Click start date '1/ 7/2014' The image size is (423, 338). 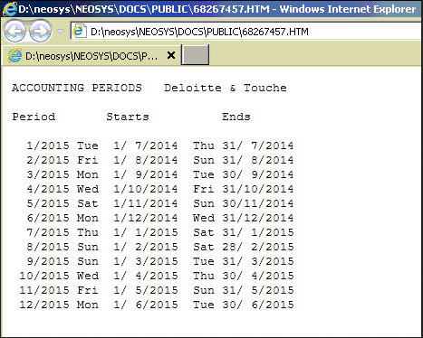(x=146, y=146)
